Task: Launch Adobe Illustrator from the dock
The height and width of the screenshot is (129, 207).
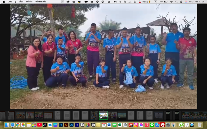Action: coord(66,125)
